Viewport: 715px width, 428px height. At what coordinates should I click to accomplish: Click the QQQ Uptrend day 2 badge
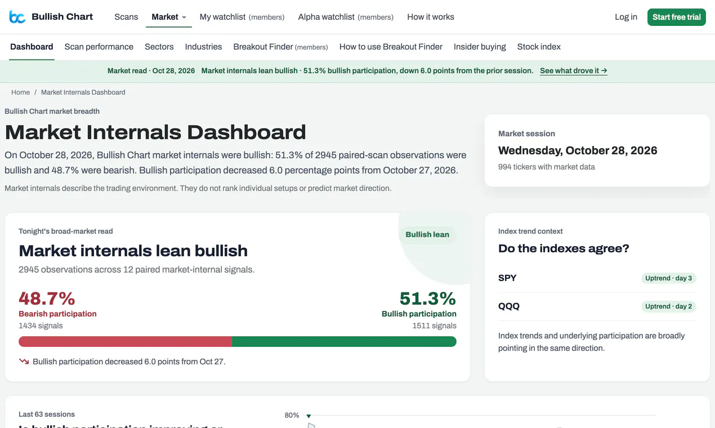(668, 306)
